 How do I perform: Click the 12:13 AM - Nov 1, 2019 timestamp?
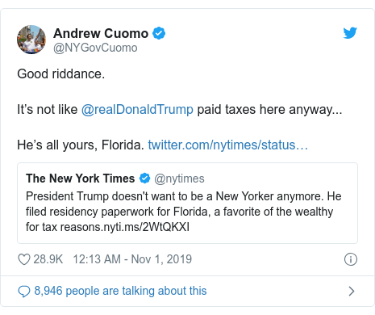(132, 259)
